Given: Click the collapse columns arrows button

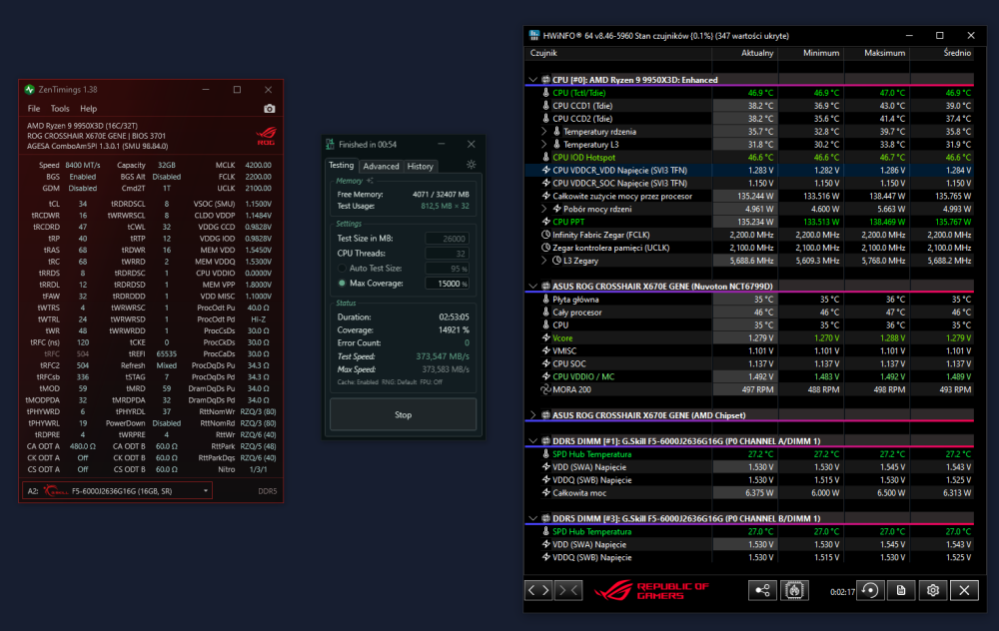Looking at the screenshot, I should pyautogui.click(x=569, y=590).
